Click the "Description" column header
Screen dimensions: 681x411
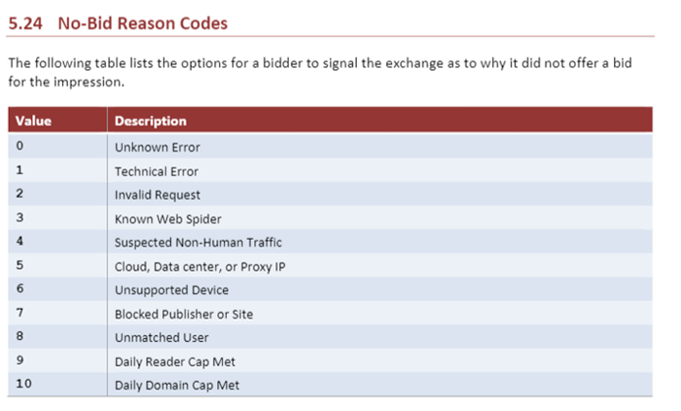[x=151, y=121]
